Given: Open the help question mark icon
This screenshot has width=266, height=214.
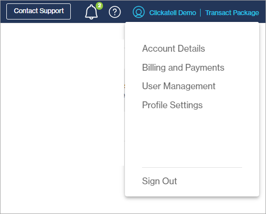Looking at the screenshot, I should (115, 12).
